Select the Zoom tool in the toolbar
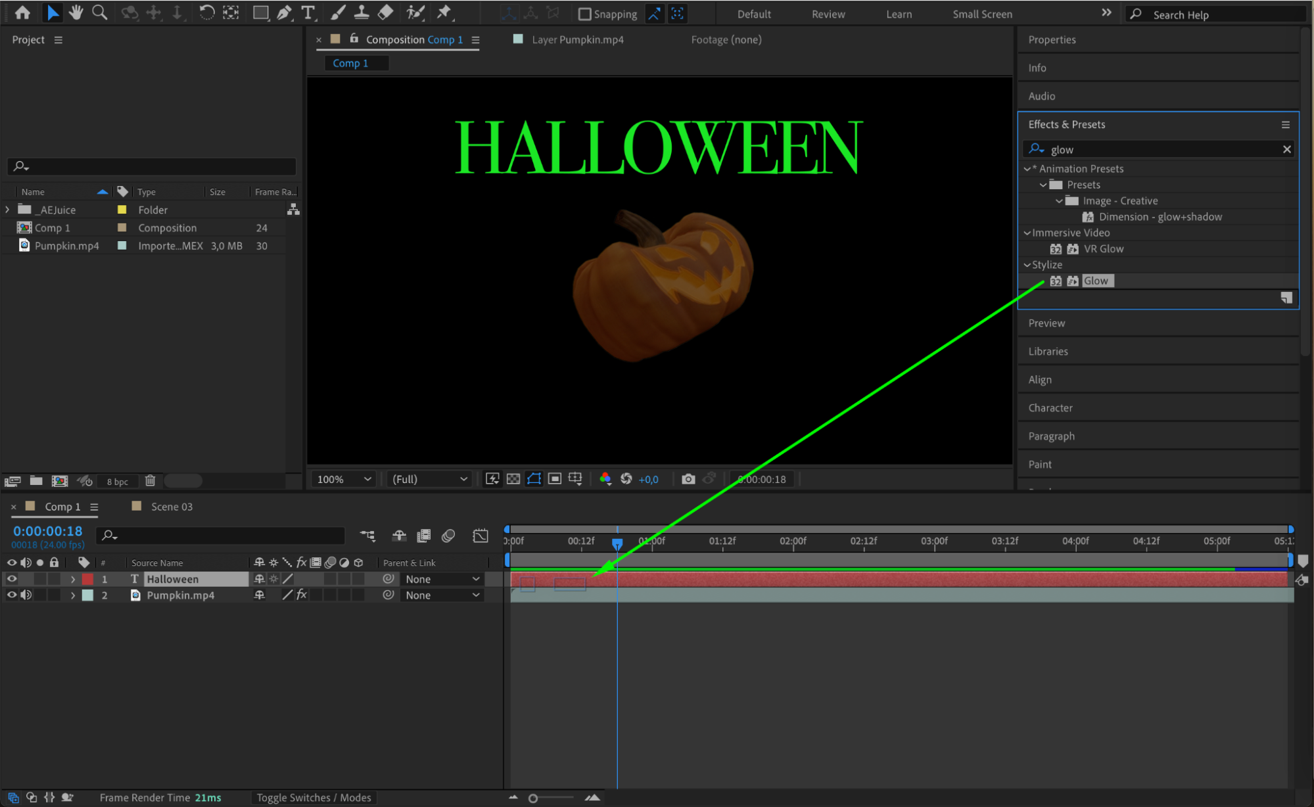Image resolution: width=1314 pixels, height=807 pixels. pyautogui.click(x=99, y=12)
